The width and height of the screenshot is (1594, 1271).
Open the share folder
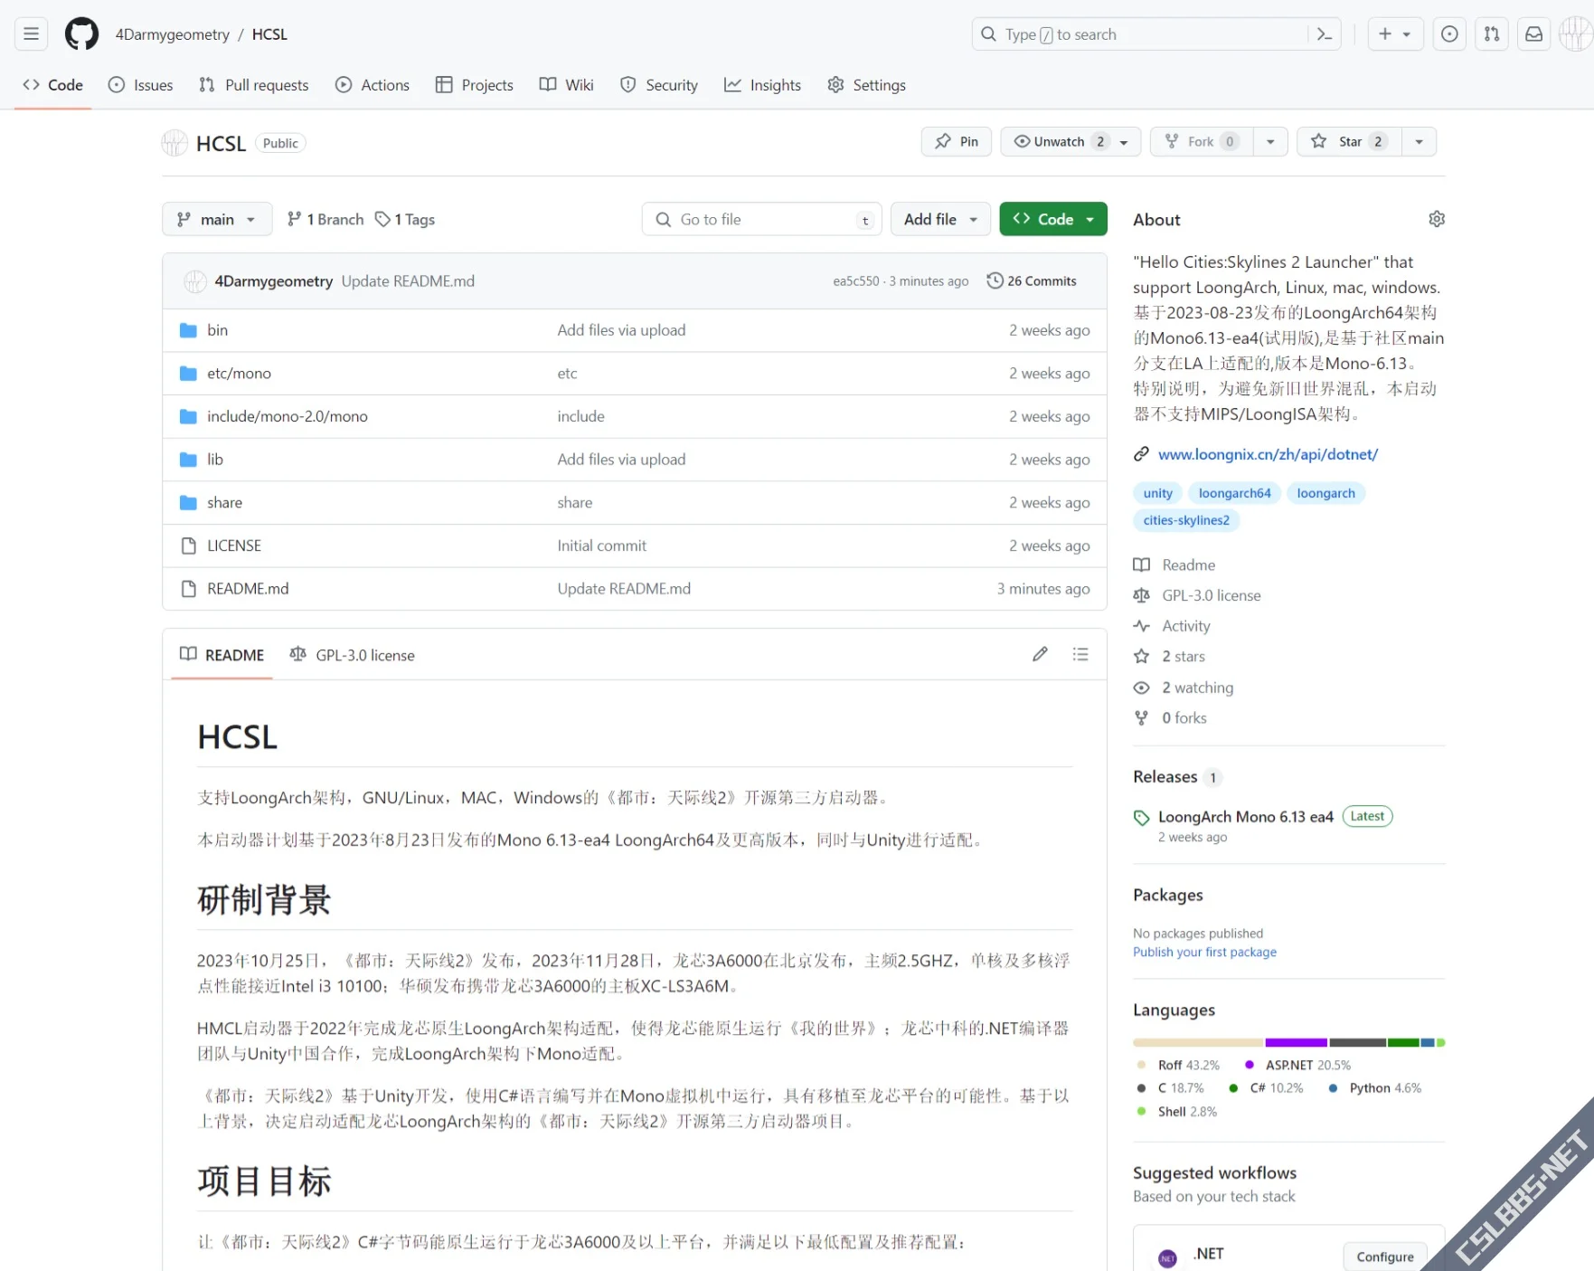click(x=224, y=503)
